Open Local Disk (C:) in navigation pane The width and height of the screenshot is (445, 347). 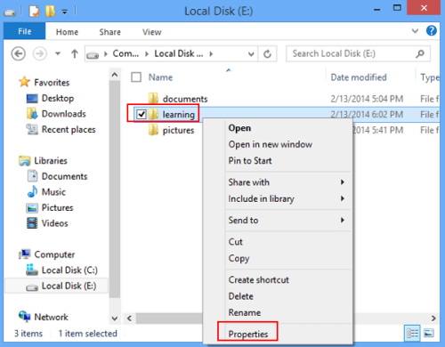click(69, 270)
